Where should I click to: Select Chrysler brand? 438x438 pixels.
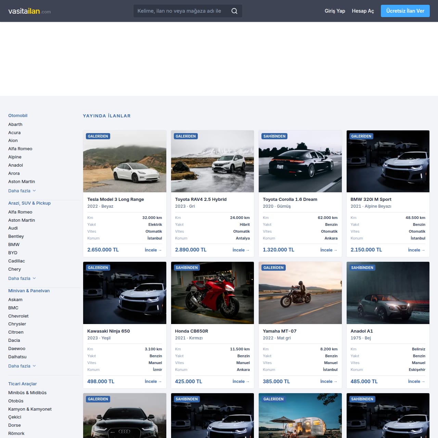tap(17, 324)
